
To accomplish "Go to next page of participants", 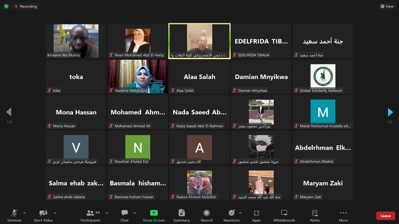I will pos(390,112).
